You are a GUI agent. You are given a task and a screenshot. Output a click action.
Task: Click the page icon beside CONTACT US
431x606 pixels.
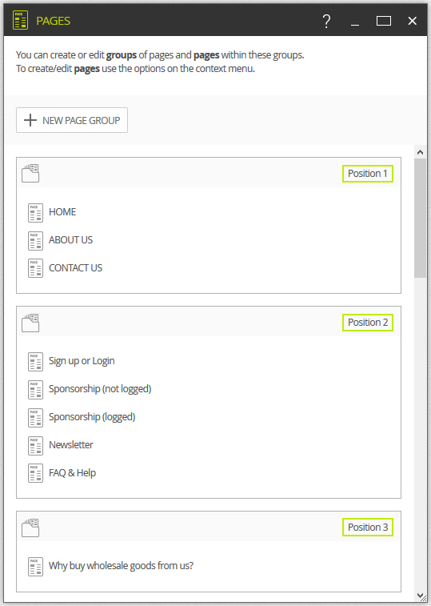(x=35, y=268)
